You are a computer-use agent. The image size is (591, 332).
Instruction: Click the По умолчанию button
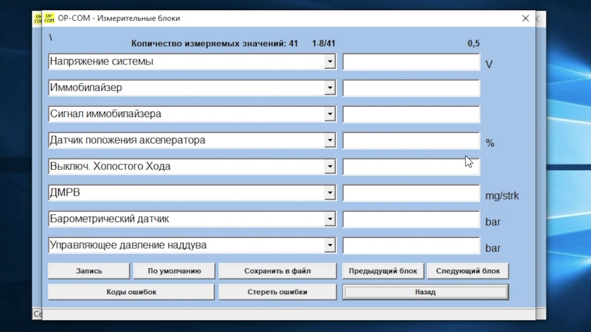[x=175, y=271]
